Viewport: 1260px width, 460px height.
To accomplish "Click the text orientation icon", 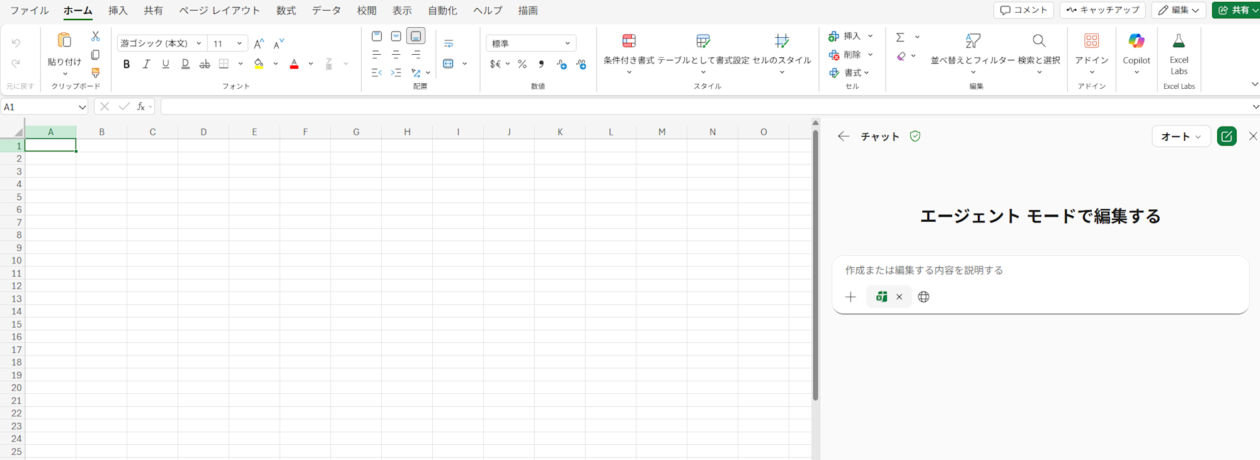I will coord(415,72).
